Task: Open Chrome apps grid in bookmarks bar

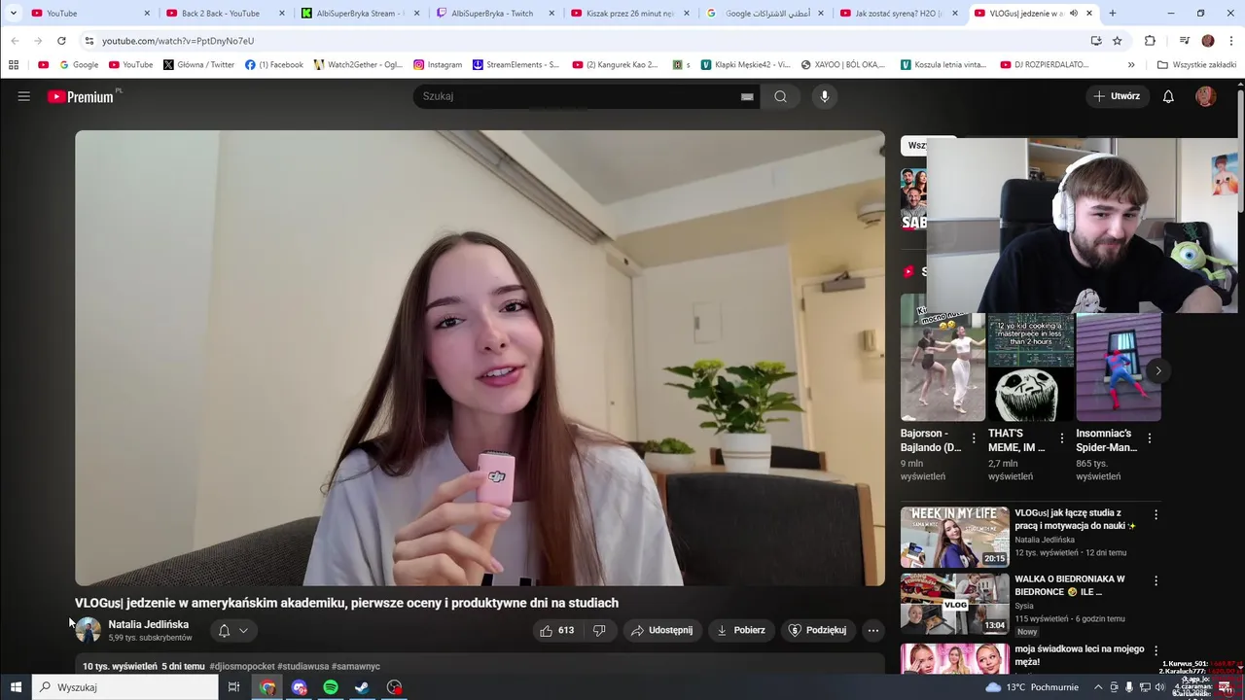Action: (x=14, y=65)
